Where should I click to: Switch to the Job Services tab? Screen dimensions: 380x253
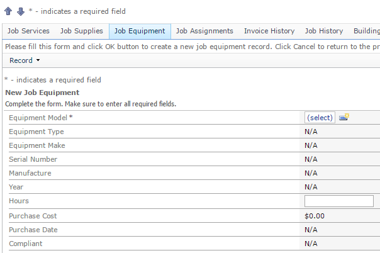point(28,31)
